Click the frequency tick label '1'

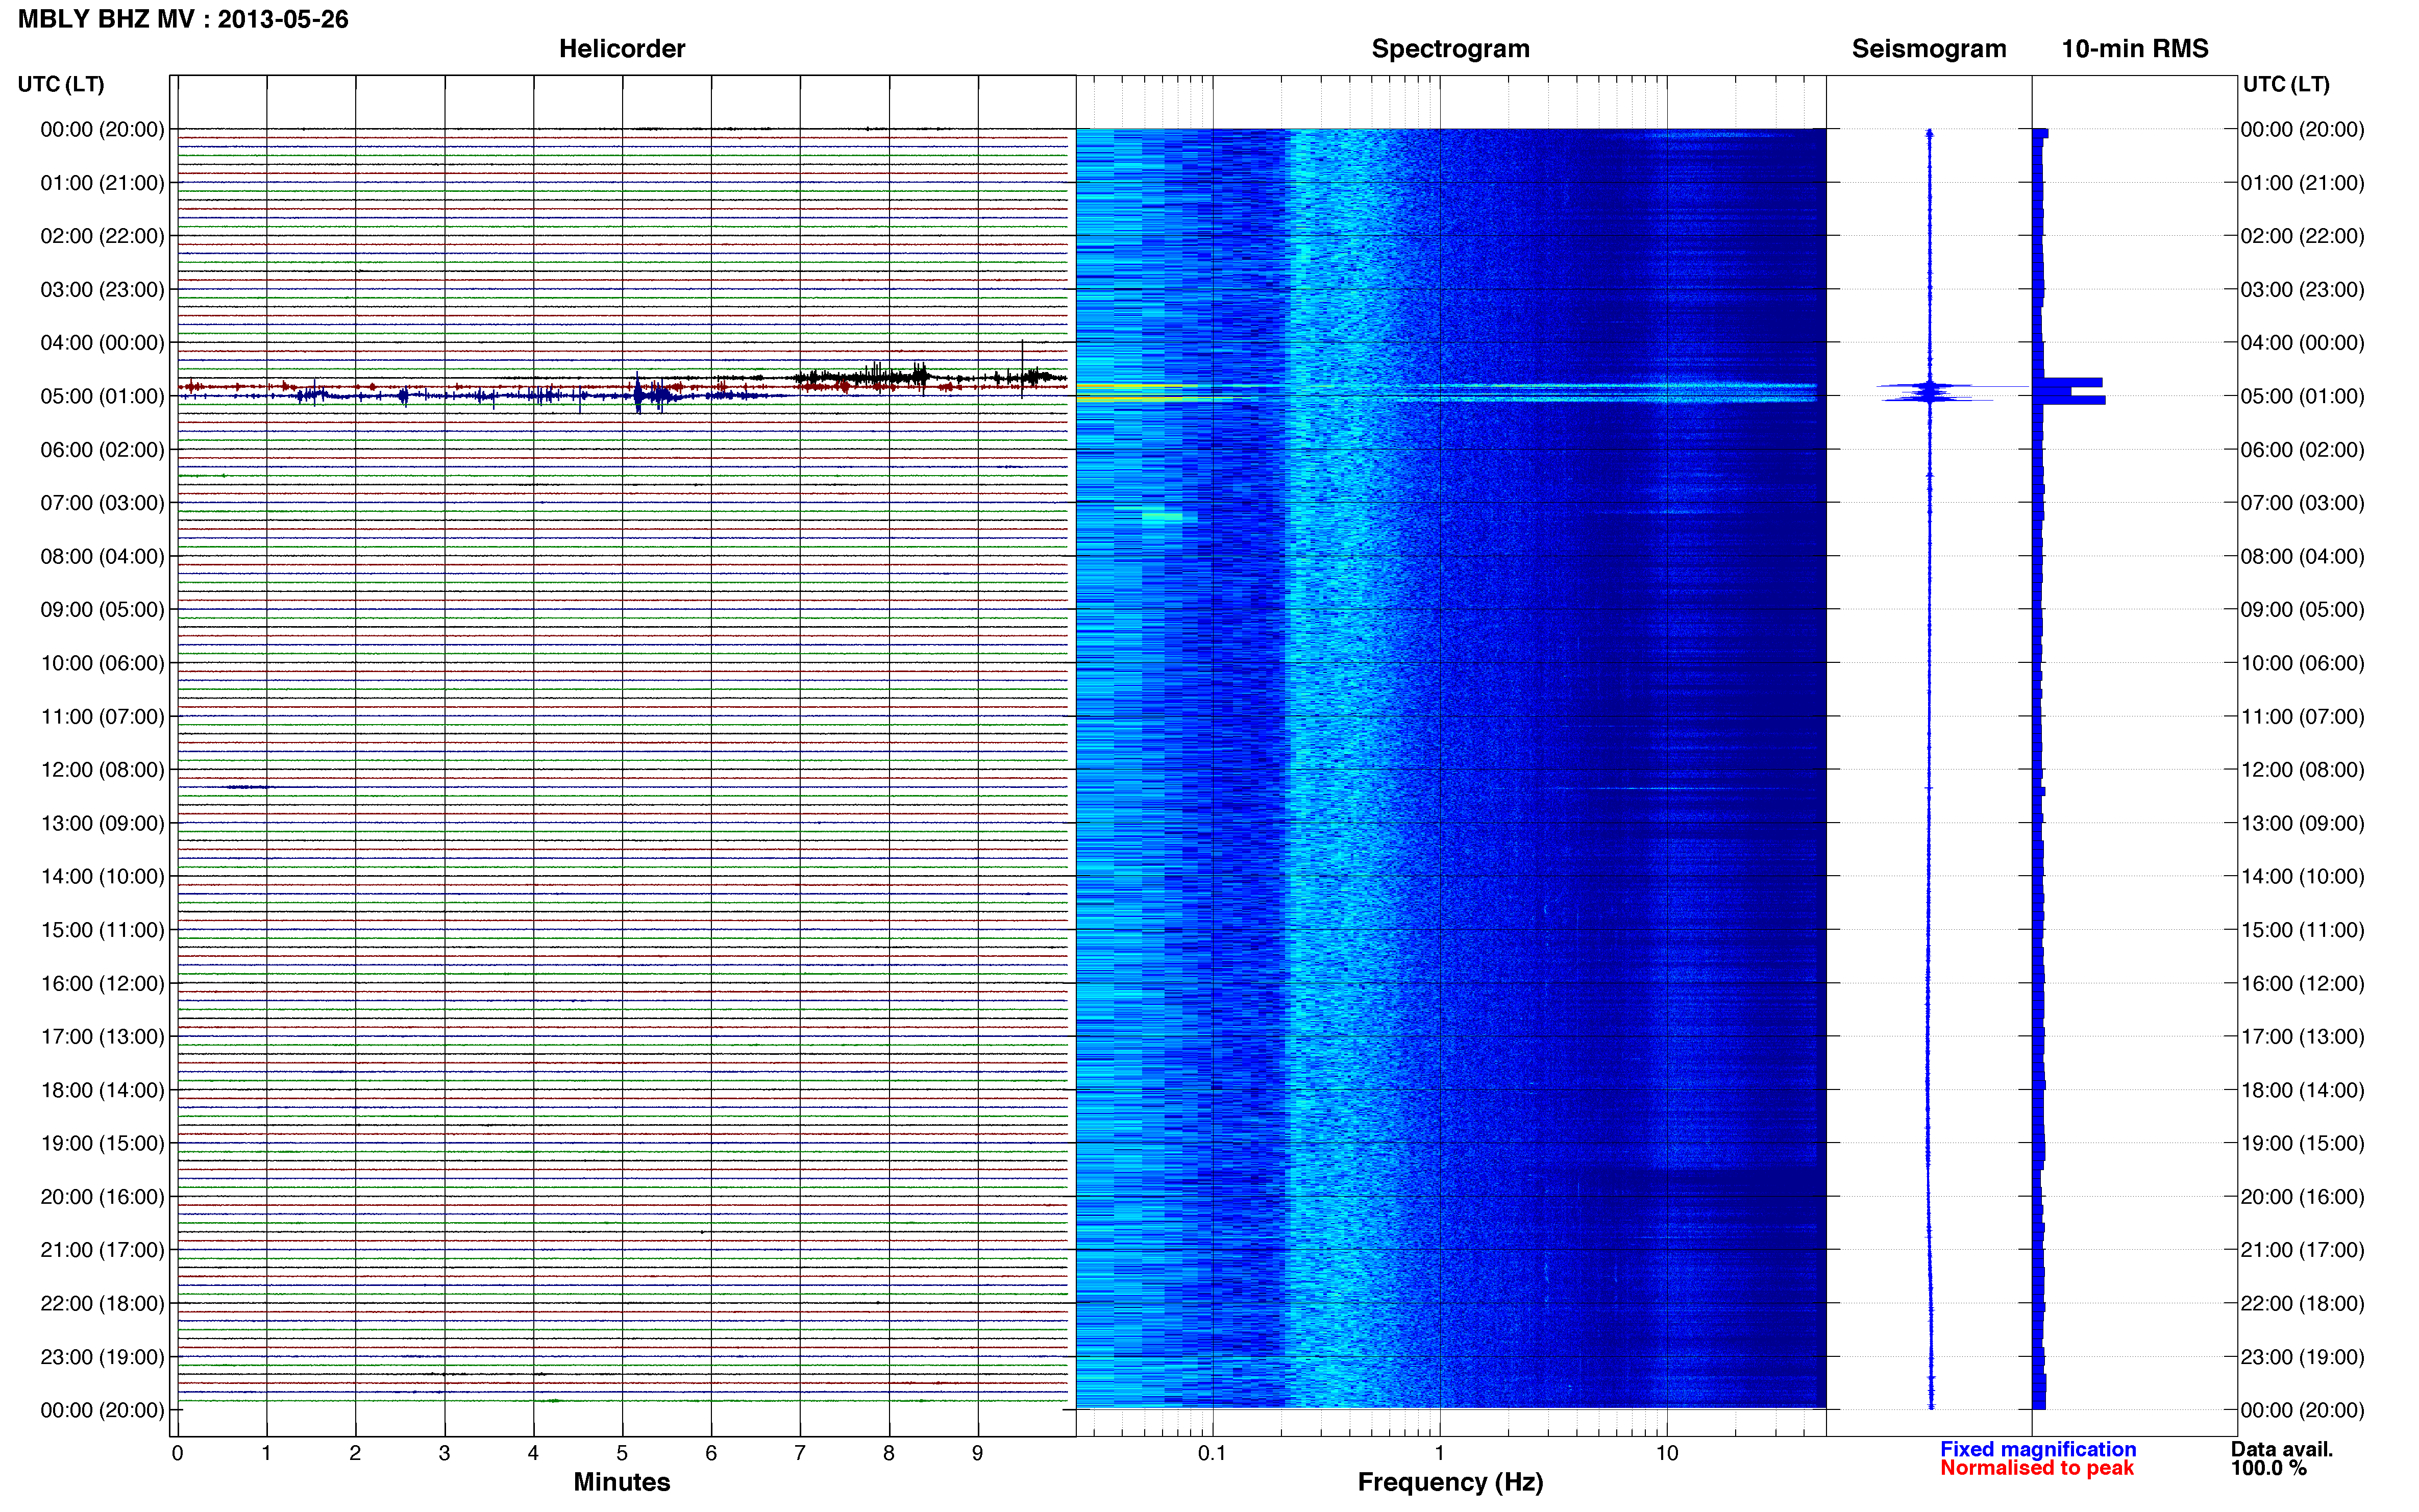click(x=1439, y=1453)
